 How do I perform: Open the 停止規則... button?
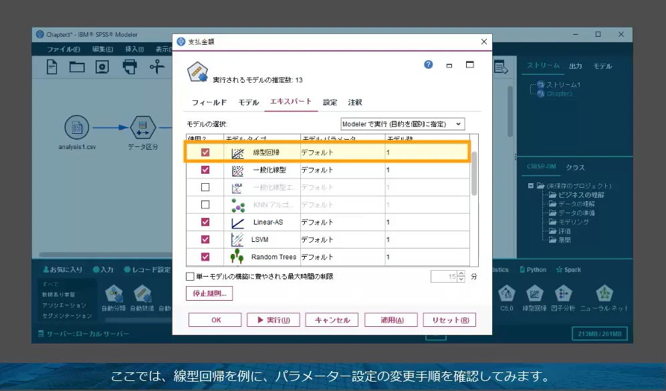[x=209, y=293]
